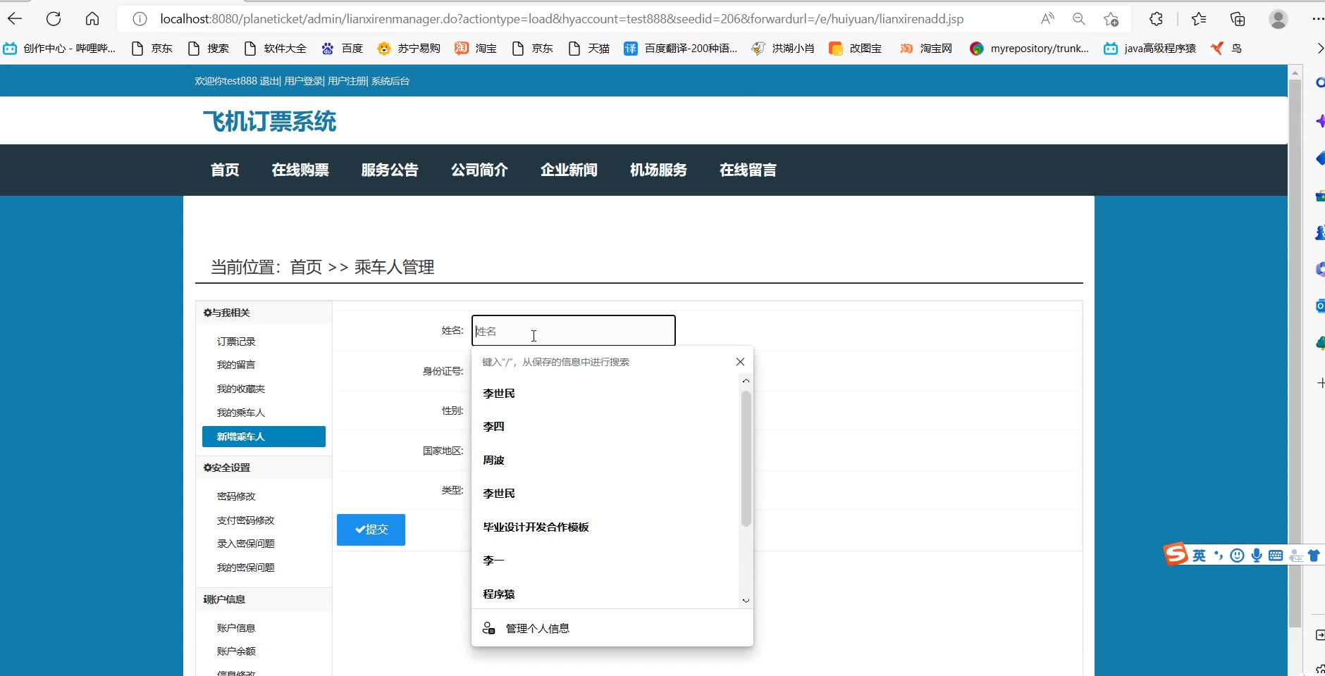Image resolution: width=1325 pixels, height=676 pixels.
Task: Open the 在线购票 navigation menu item
Action: [300, 170]
